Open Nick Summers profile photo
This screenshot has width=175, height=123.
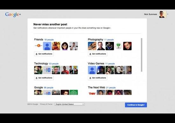pyautogui.click(x=163, y=14)
